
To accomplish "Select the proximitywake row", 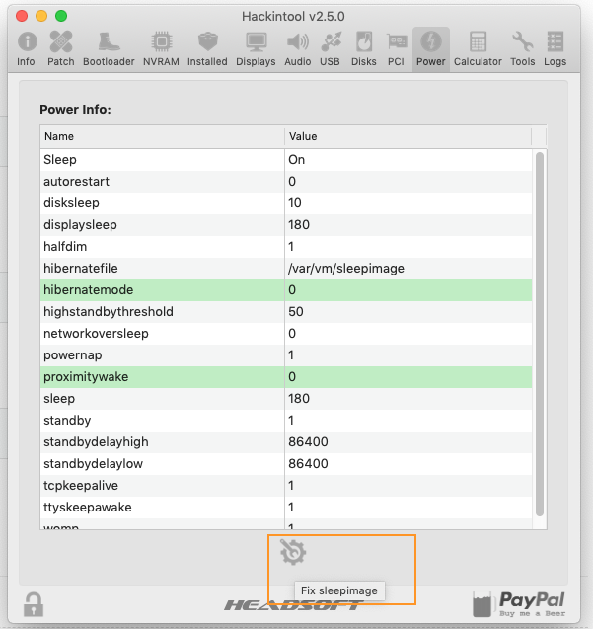I will [x=286, y=377].
